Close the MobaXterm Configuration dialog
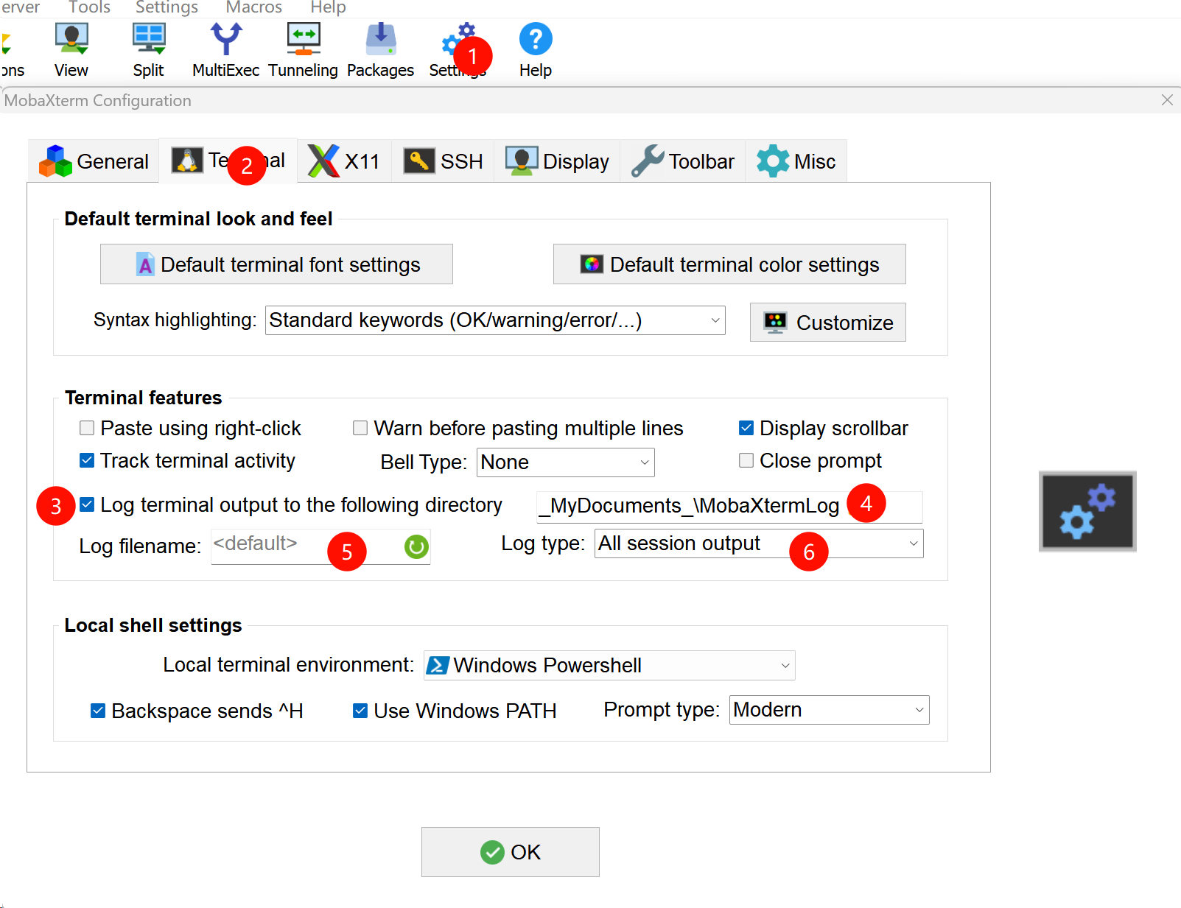The height and width of the screenshot is (908, 1181). 1167,100
